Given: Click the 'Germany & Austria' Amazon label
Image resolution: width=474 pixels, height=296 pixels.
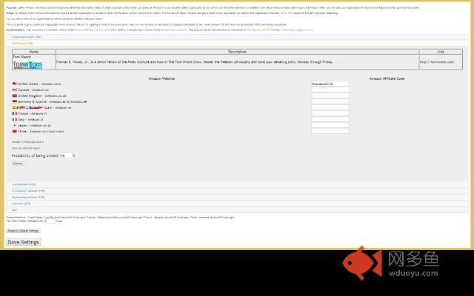Looking at the screenshot, I should coord(53,102).
